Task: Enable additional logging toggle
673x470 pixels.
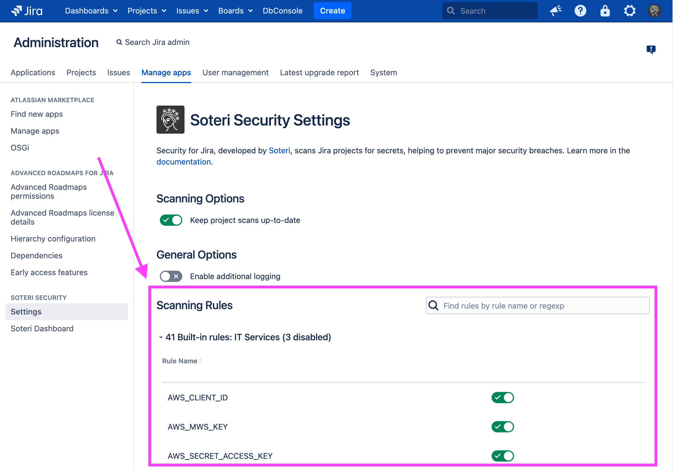Action: pos(171,276)
